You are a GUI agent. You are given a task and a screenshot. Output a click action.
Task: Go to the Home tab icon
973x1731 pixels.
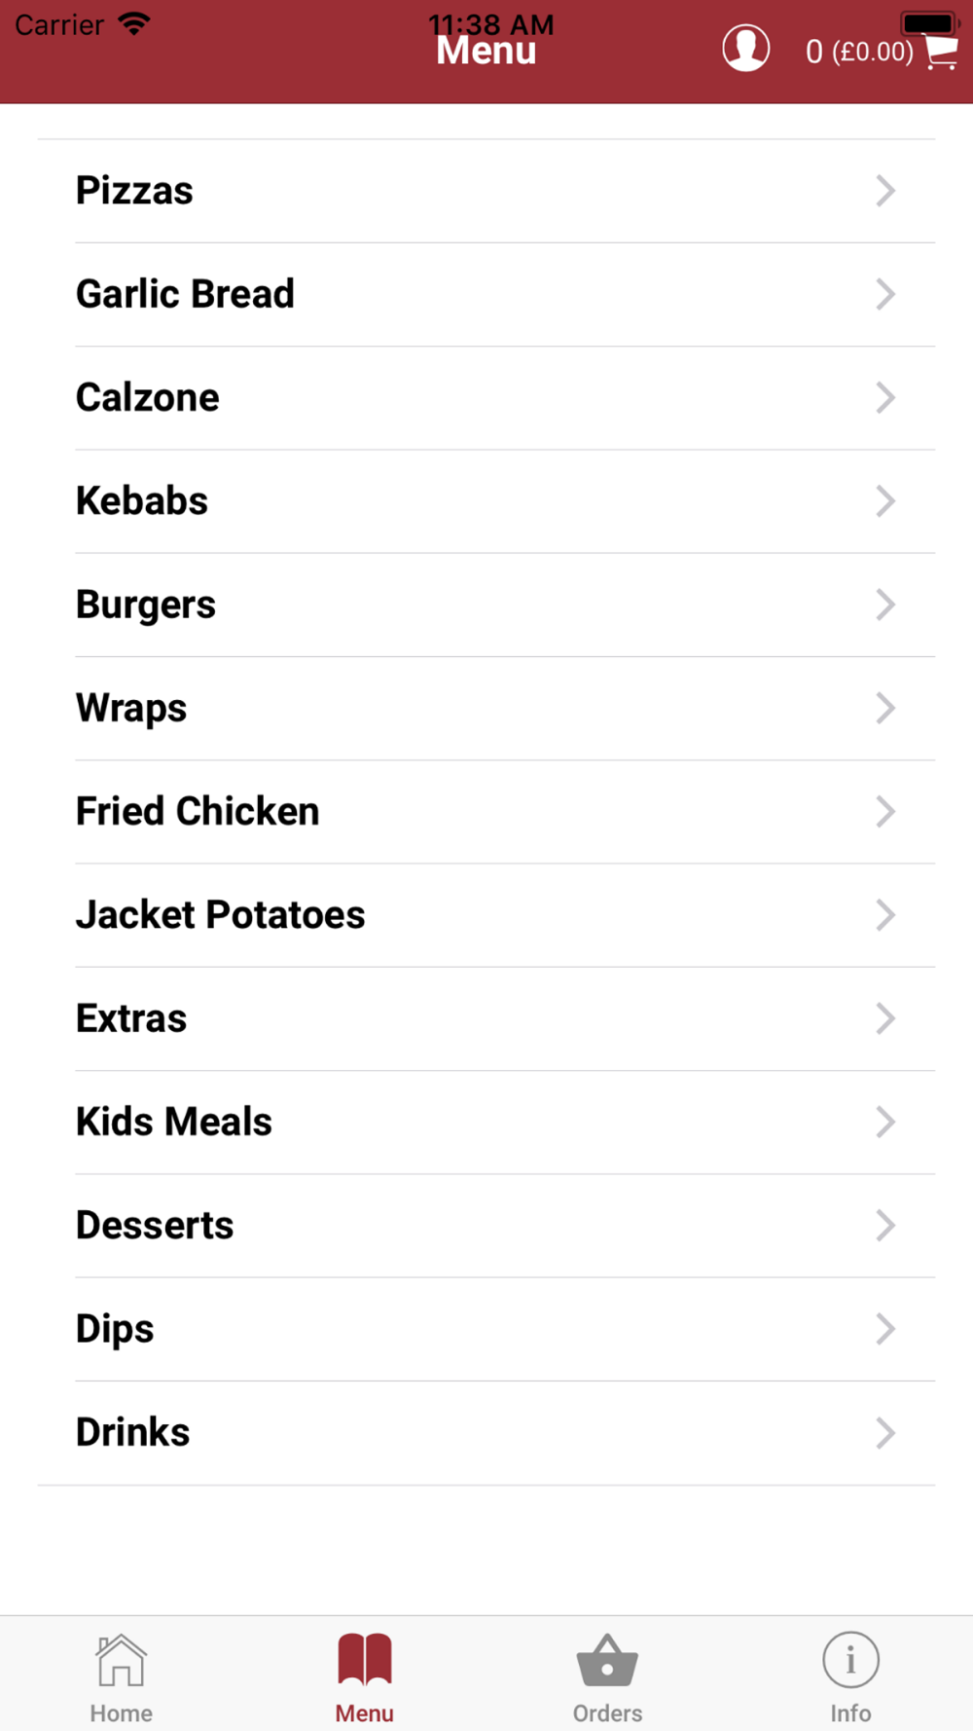click(121, 1660)
